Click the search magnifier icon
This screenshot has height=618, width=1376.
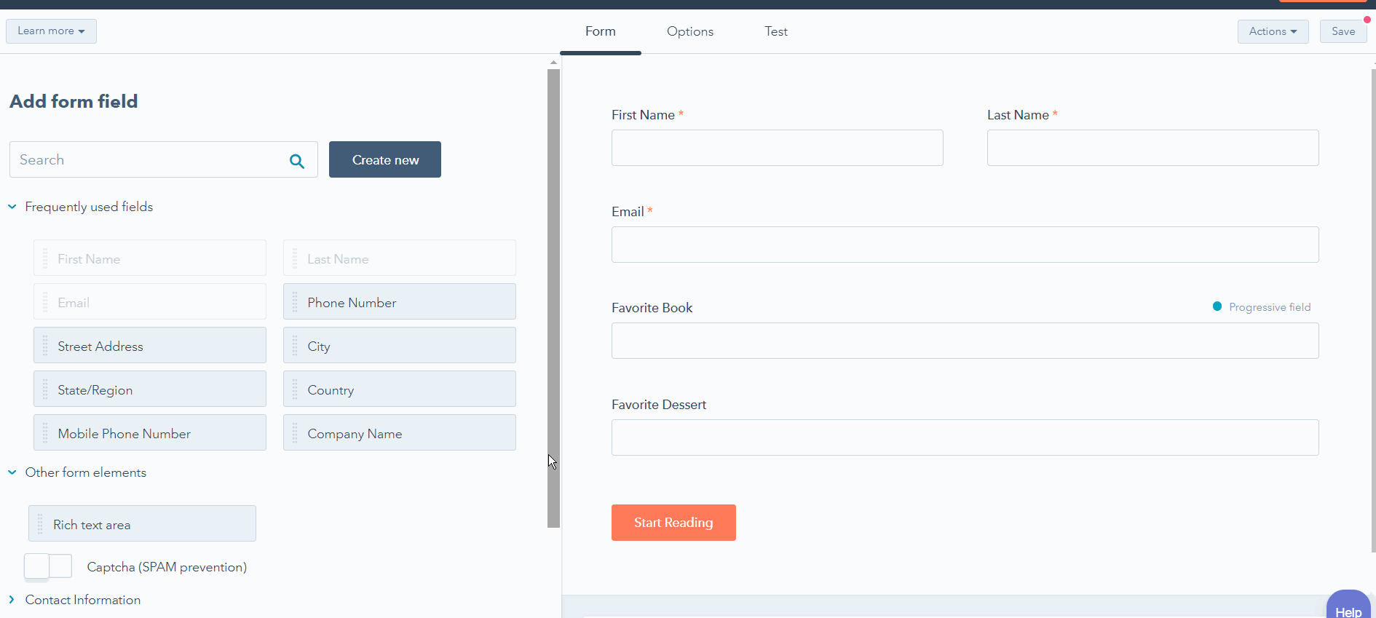pos(297,161)
